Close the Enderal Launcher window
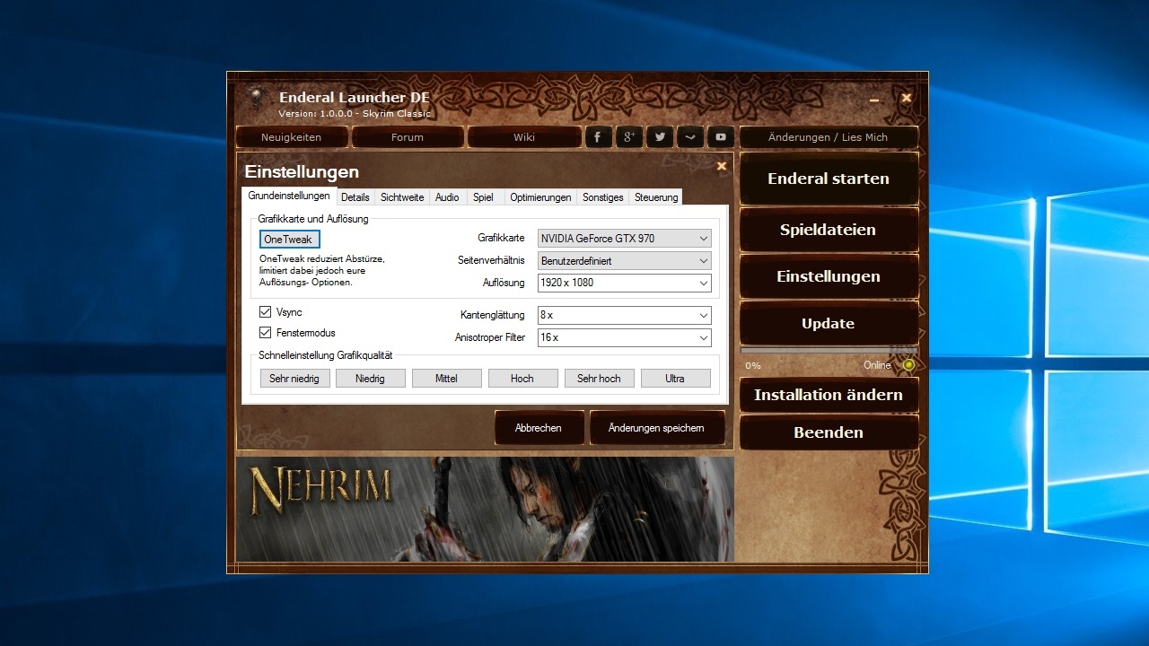1149x646 pixels. (x=907, y=98)
